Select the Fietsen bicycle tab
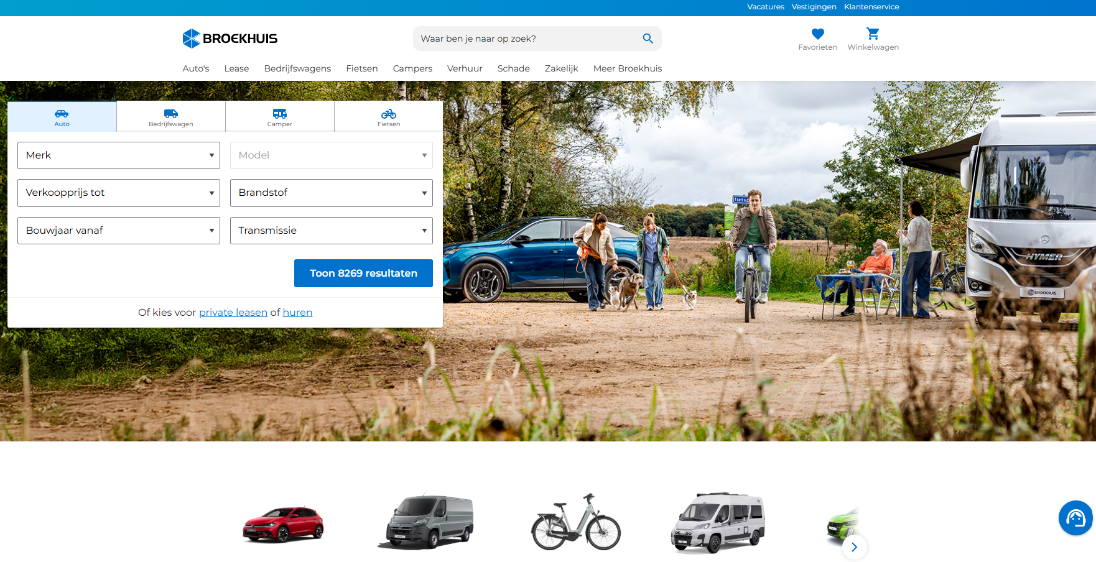The image size is (1096, 562). pyautogui.click(x=389, y=117)
